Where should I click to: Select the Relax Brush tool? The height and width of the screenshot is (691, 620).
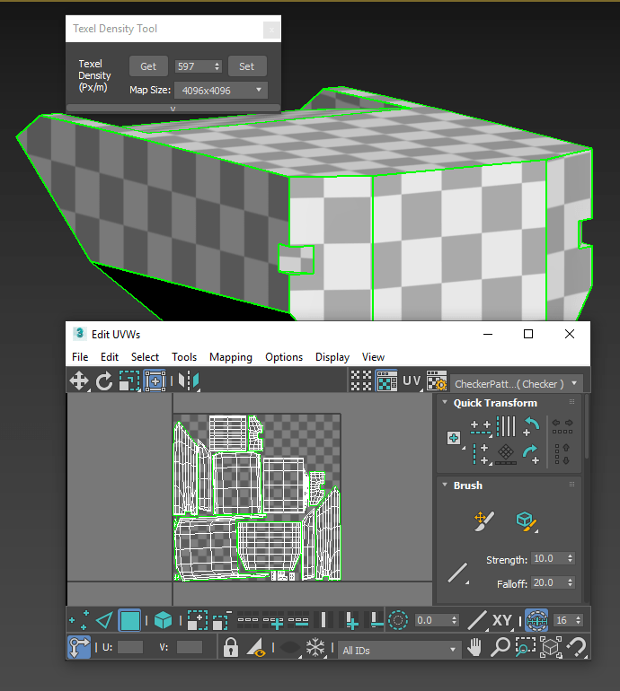click(527, 521)
